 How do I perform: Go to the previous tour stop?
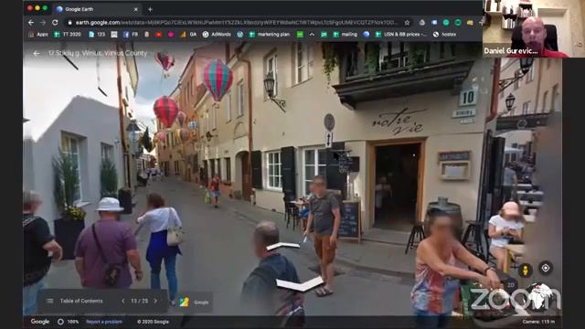[123, 301]
